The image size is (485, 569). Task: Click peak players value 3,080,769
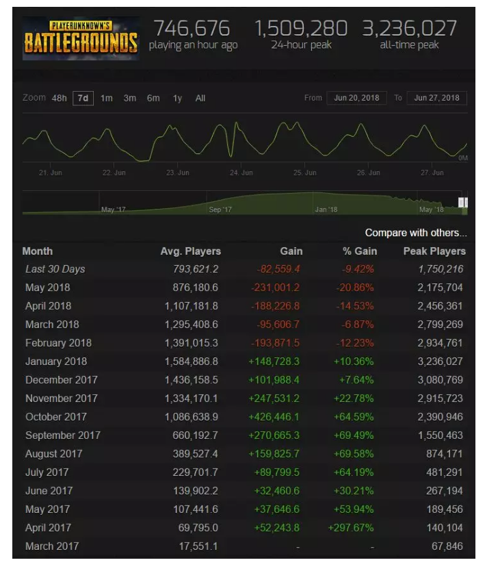[x=440, y=380]
